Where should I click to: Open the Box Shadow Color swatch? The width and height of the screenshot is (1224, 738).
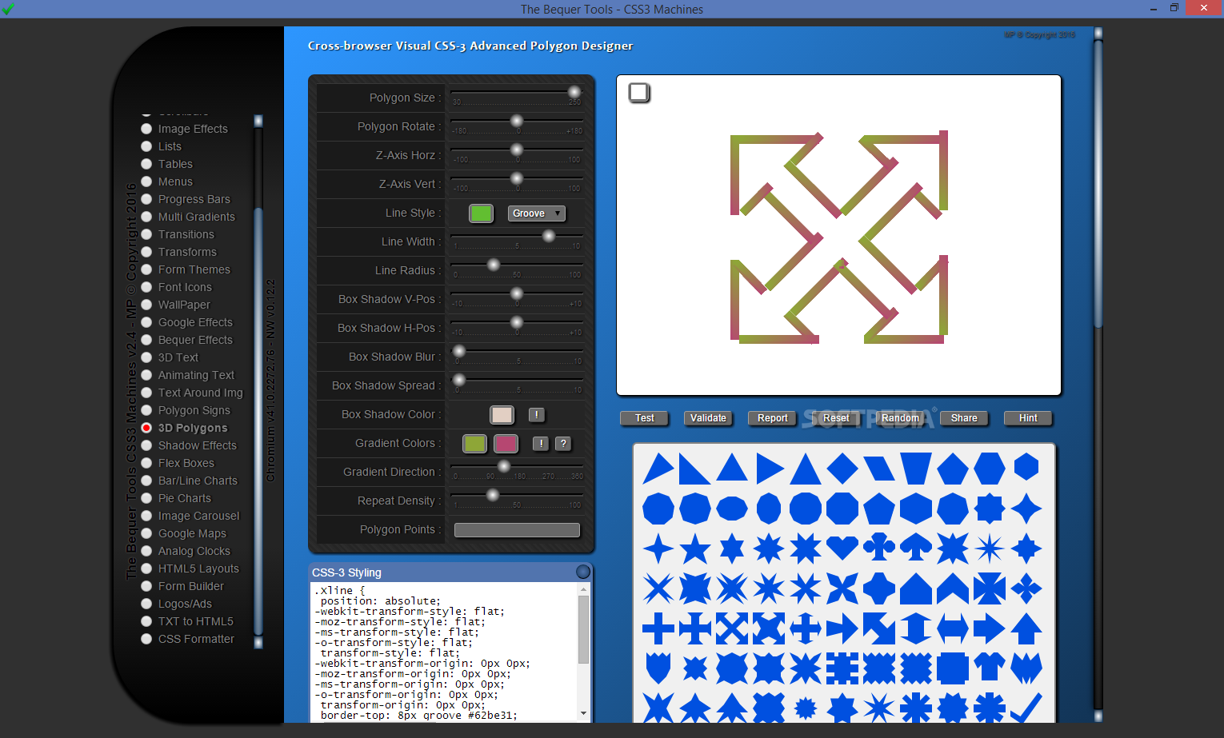tap(502, 414)
